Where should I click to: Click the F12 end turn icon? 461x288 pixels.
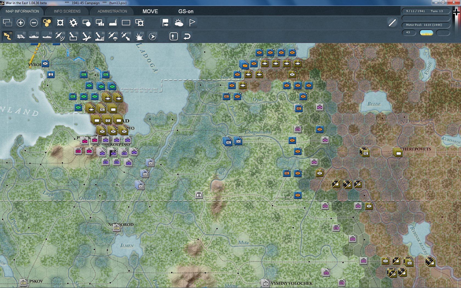[x=153, y=36]
